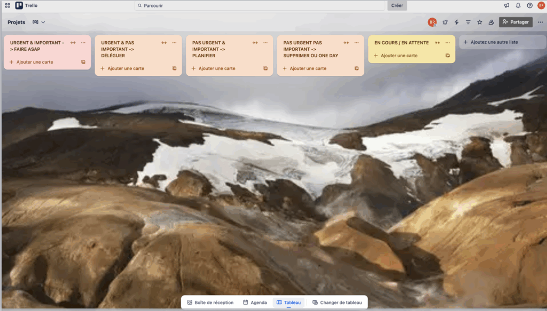Open the help menu via question mark icon
This screenshot has height=311, width=547.
click(x=530, y=5)
